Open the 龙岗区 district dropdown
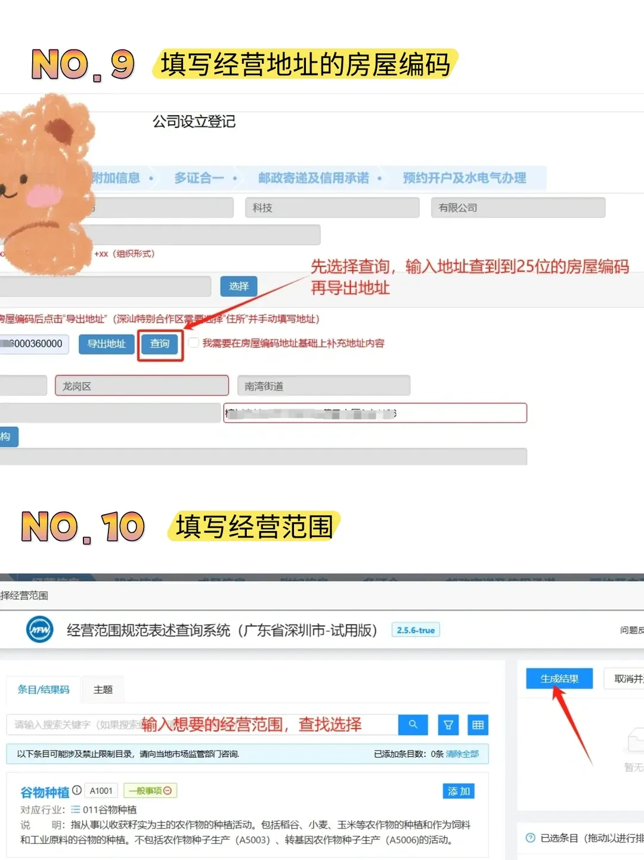This screenshot has width=644, height=860. [x=141, y=385]
